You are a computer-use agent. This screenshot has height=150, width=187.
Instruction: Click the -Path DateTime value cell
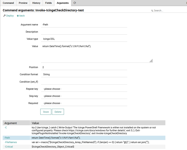[98, 138]
